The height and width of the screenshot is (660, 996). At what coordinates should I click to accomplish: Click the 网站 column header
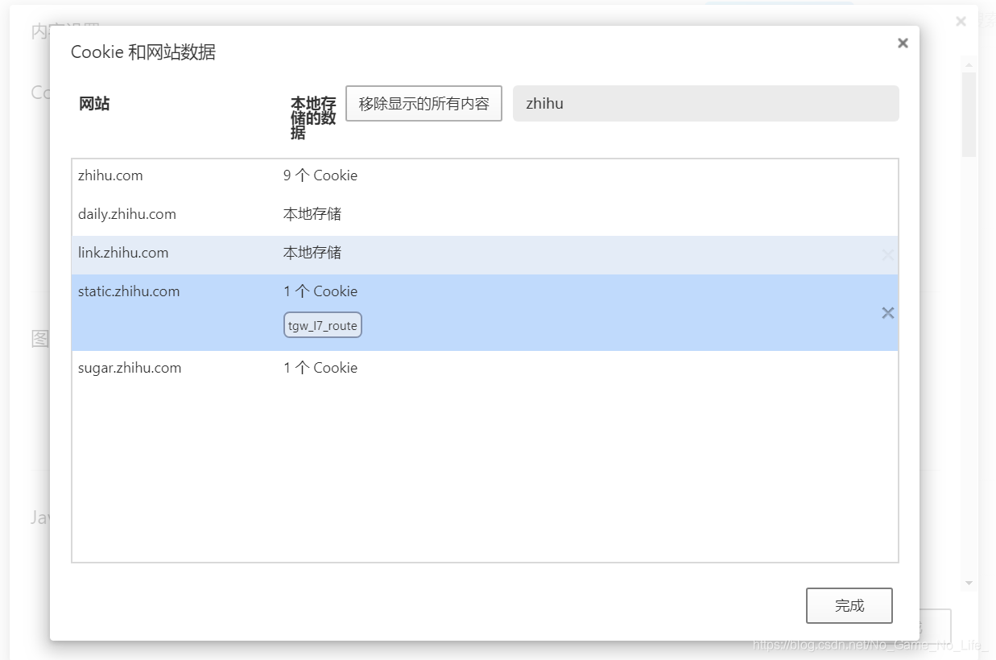click(x=94, y=103)
